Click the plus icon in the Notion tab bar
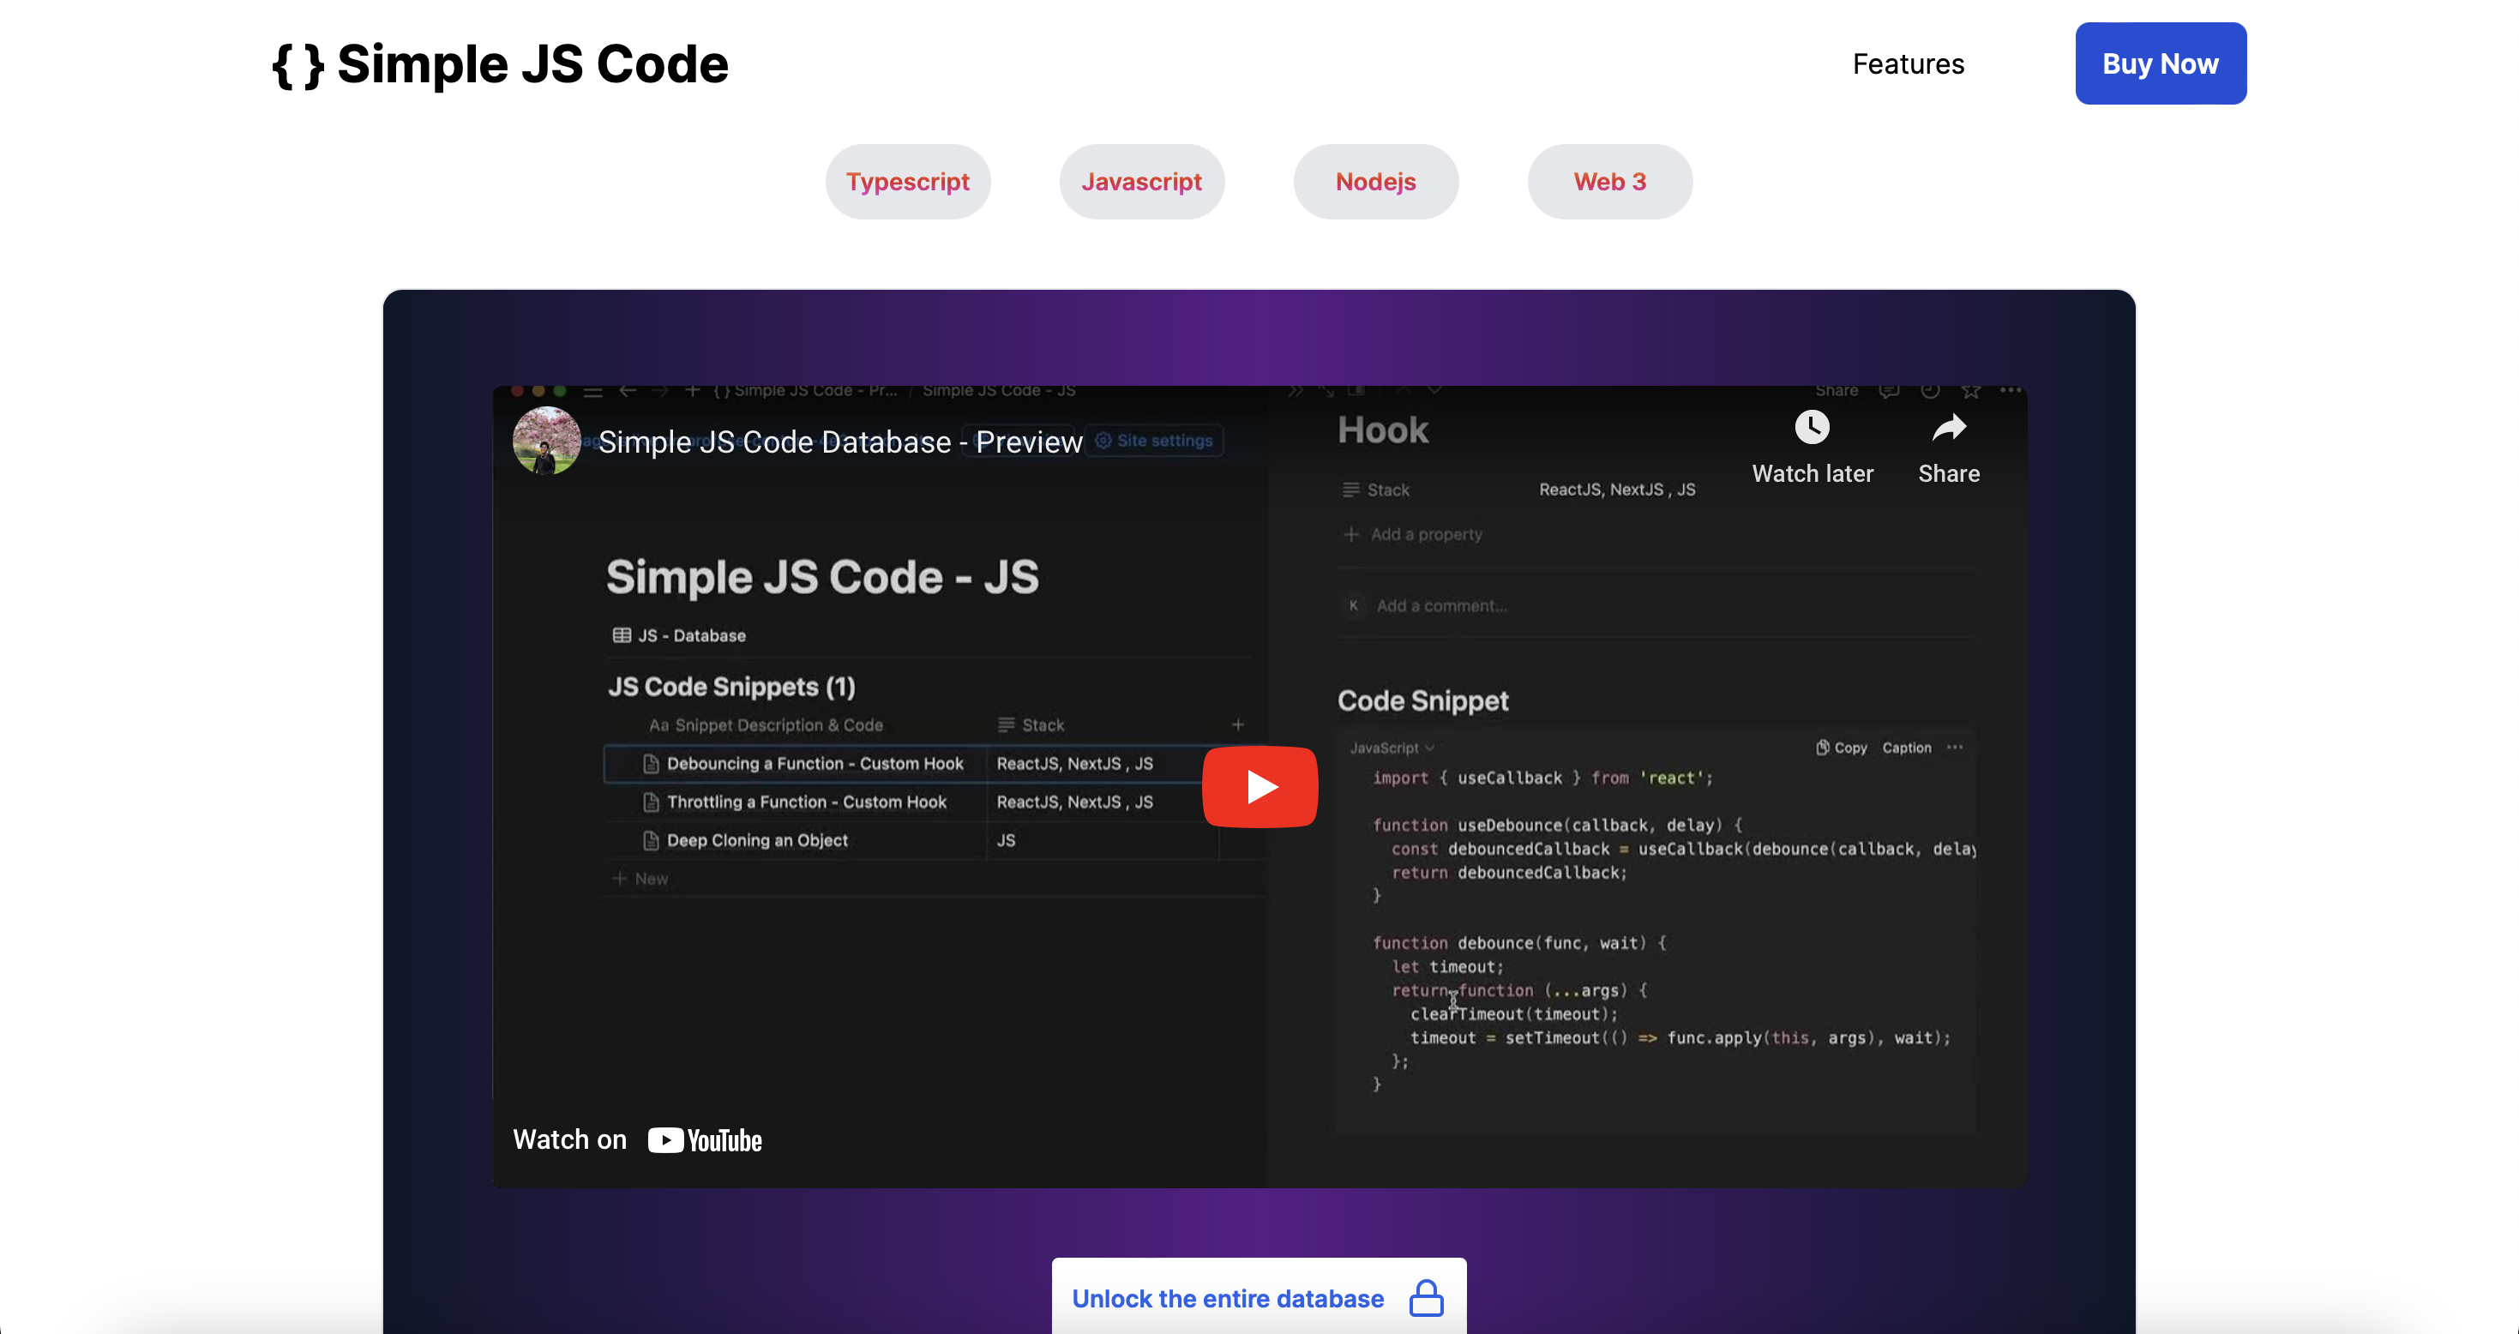The height and width of the screenshot is (1334, 2519). (x=694, y=391)
